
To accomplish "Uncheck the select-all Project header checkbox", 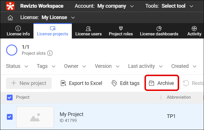I will click(x=10, y=97).
